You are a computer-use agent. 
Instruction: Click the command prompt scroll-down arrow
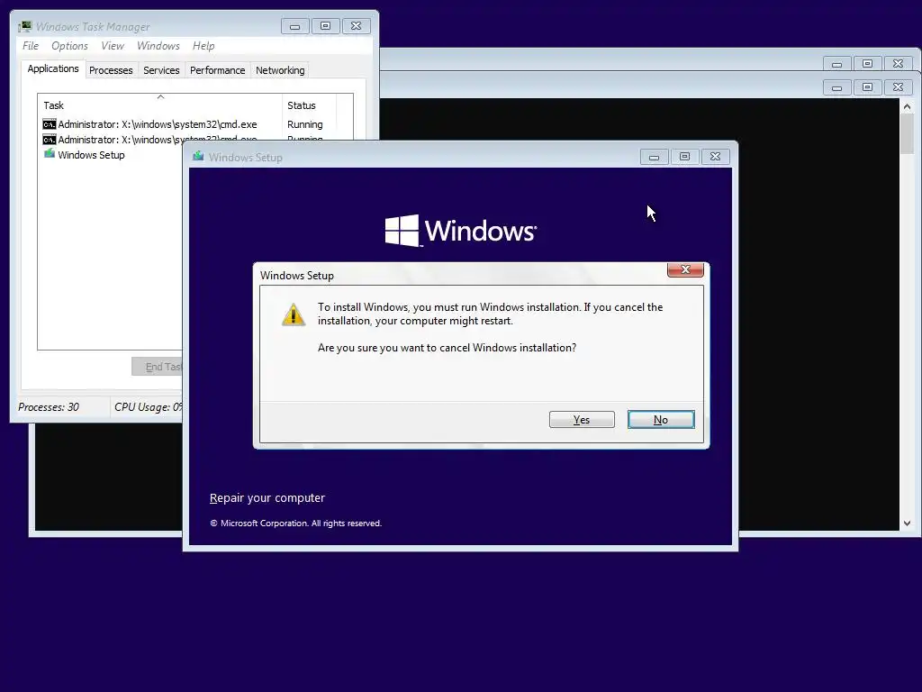[907, 524]
